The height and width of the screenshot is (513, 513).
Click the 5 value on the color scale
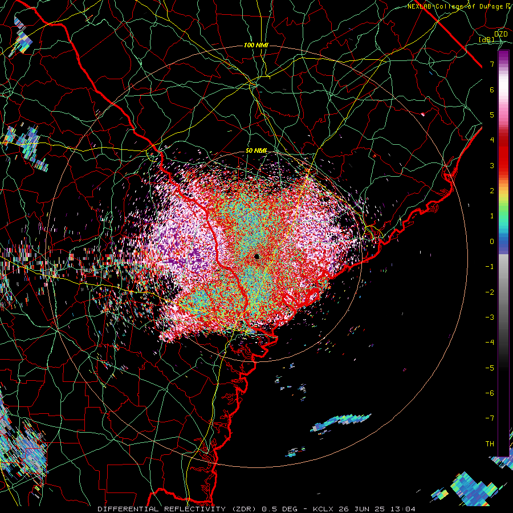tap(492, 115)
